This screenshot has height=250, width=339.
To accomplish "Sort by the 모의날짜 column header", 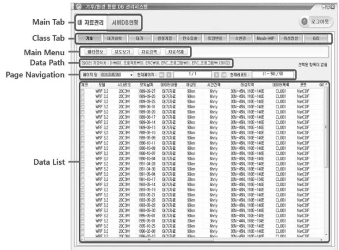I will click(x=147, y=85).
